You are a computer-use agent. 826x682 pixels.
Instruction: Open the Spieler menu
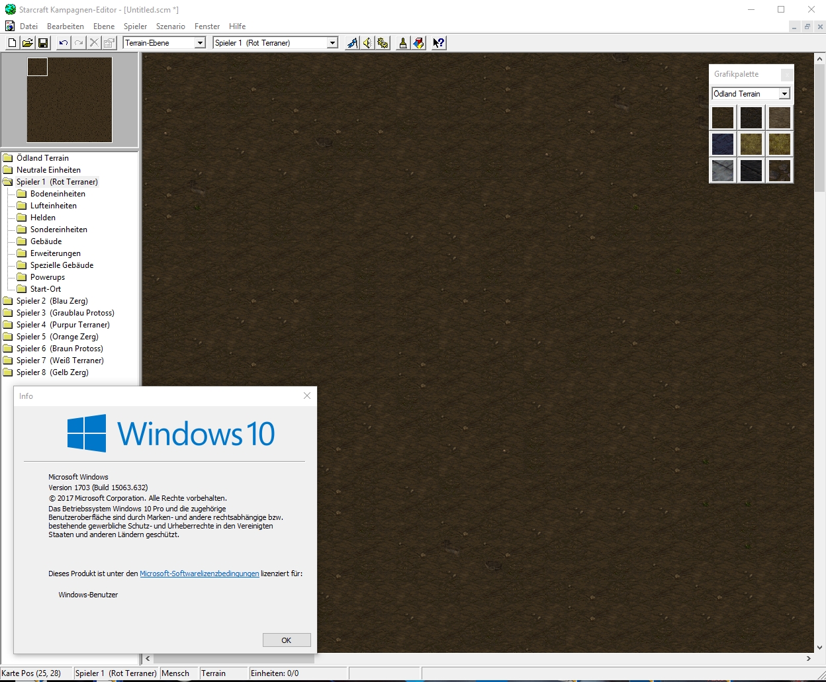pyautogui.click(x=136, y=26)
